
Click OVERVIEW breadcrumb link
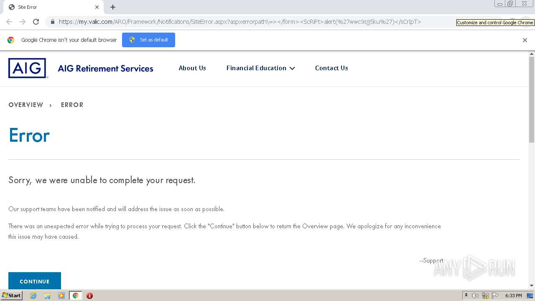(x=26, y=105)
